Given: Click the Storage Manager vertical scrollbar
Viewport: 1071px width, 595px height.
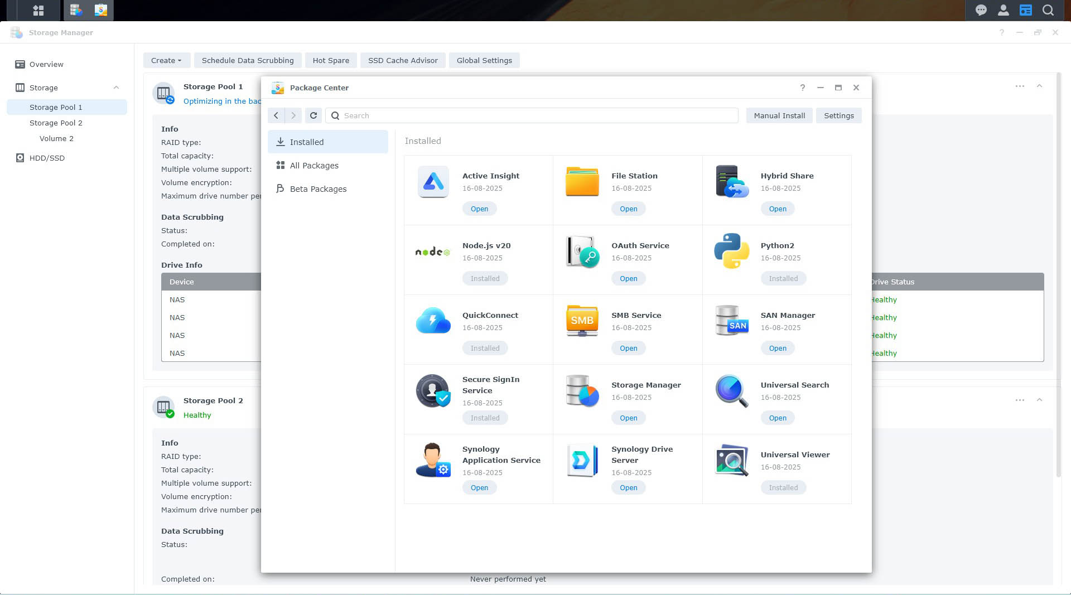Looking at the screenshot, I should (1058, 274).
